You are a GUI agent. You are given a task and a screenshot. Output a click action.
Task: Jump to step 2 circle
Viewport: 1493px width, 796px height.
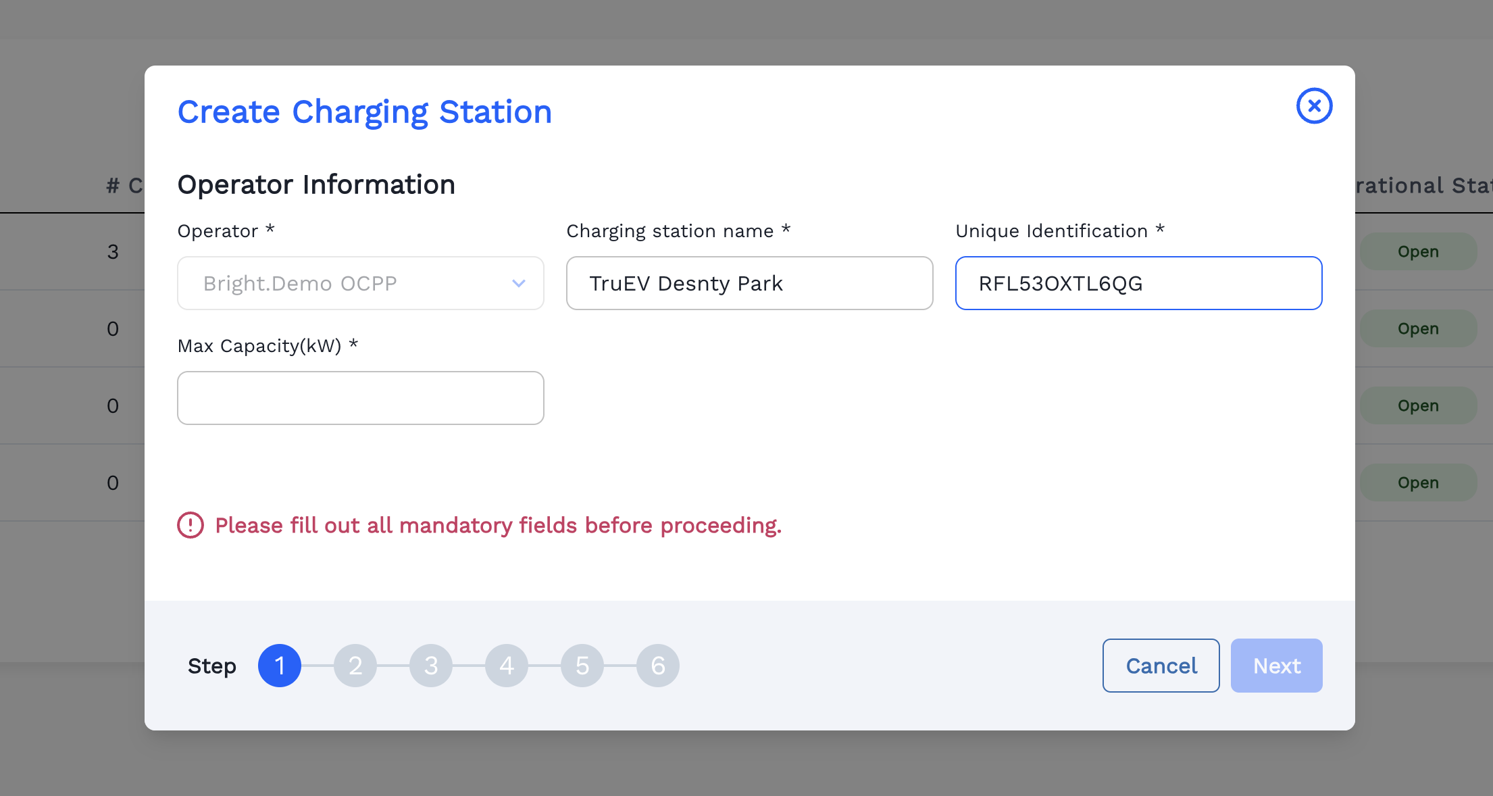point(355,666)
